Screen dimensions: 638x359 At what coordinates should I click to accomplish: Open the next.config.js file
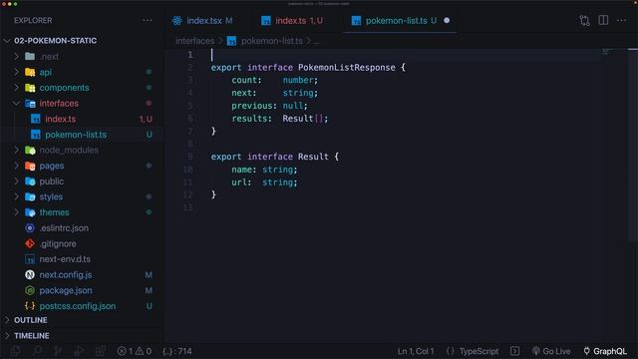click(x=66, y=275)
